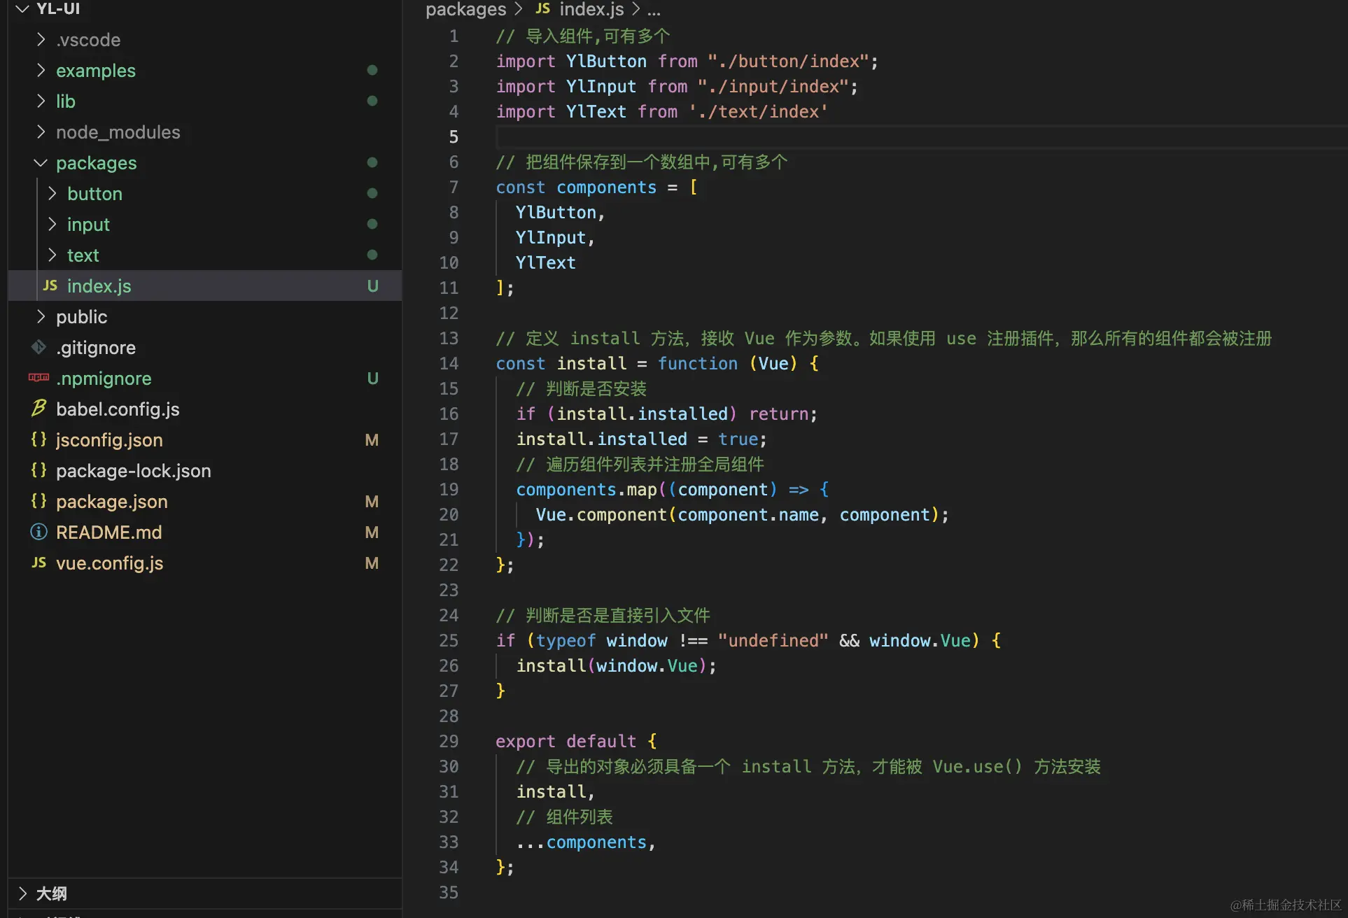Click the JS icon of vue.config.js

click(38, 563)
